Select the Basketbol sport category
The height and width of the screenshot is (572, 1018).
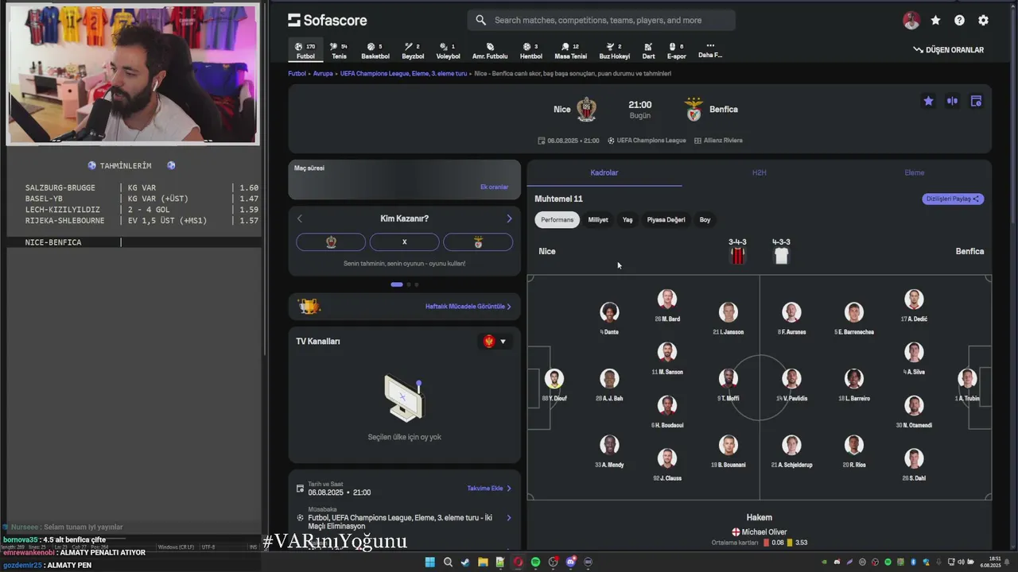point(375,51)
